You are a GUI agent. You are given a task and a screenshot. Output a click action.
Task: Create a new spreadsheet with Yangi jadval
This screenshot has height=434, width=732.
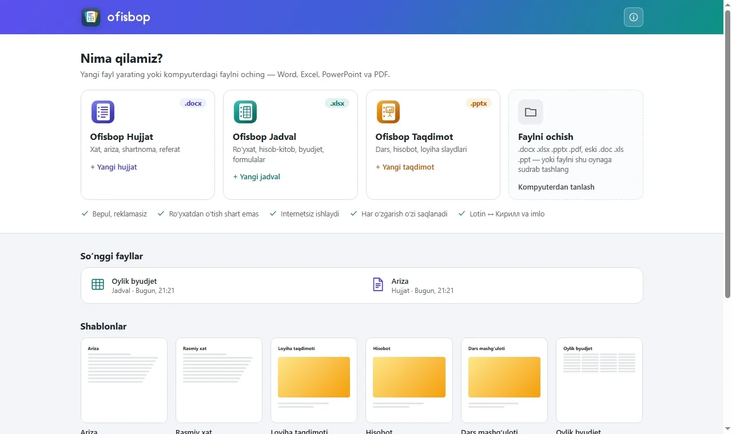tap(257, 177)
